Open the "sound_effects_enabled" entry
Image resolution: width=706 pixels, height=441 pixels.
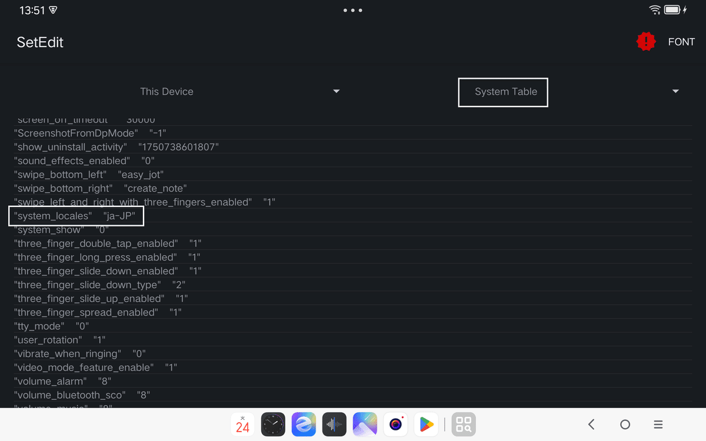pos(353,161)
